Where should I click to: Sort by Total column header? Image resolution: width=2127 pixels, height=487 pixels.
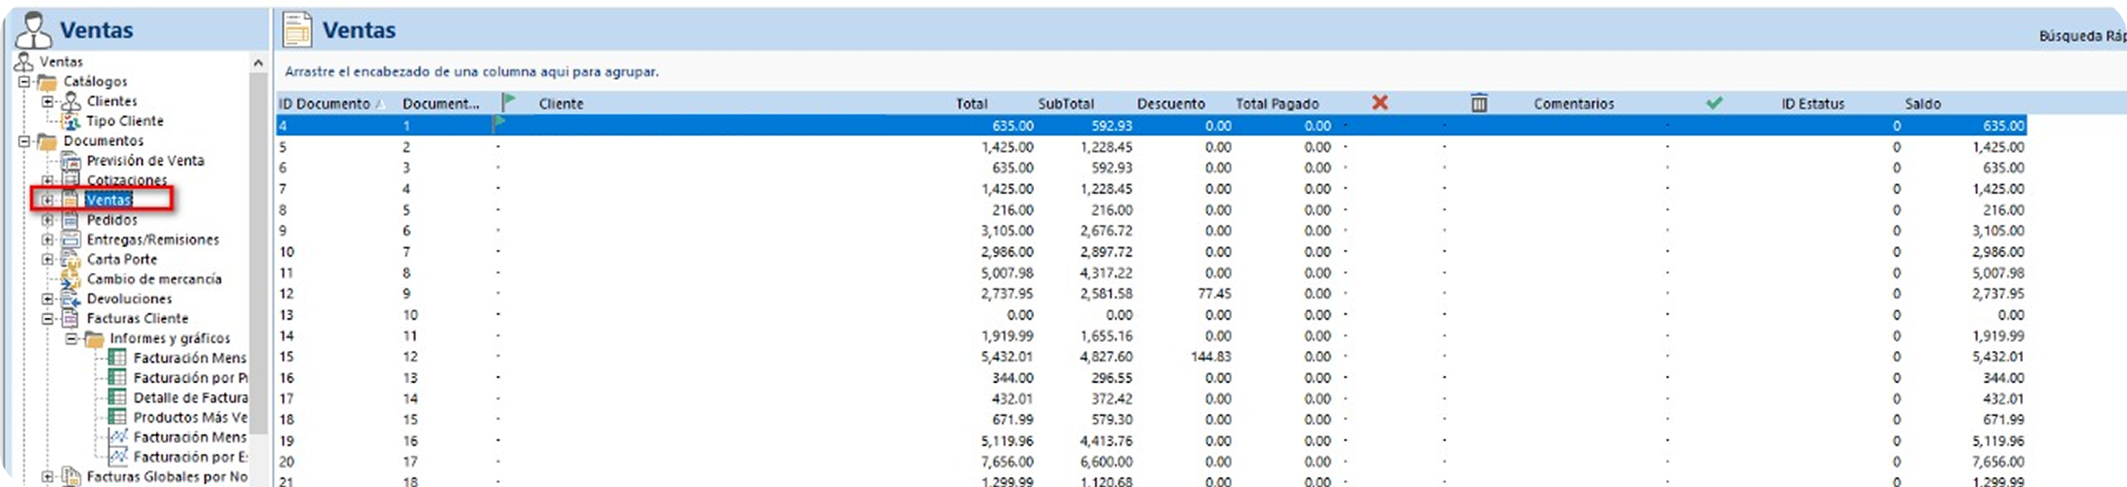[x=972, y=104]
